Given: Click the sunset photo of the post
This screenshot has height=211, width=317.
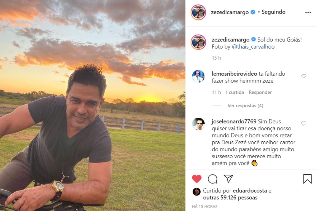Looking at the screenshot, I should (92, 105).
